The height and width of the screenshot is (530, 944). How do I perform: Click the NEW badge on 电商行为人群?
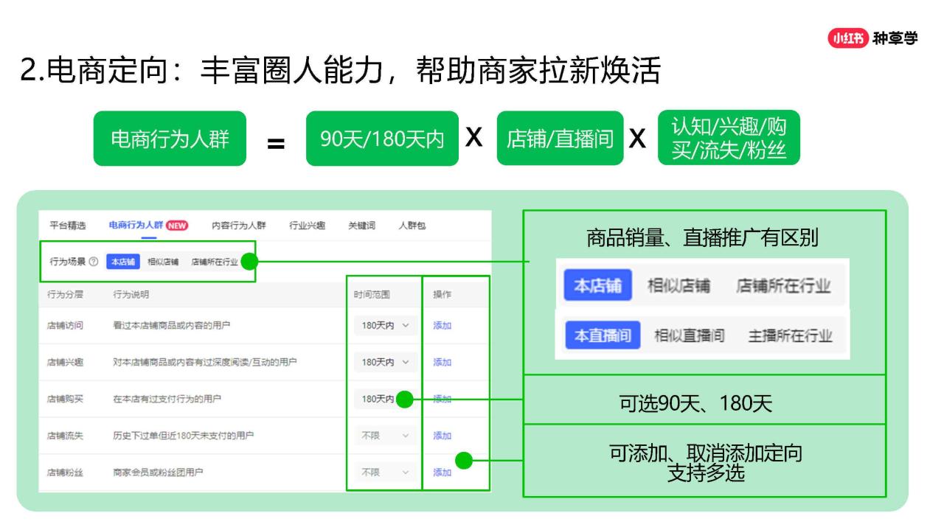[177, 226]
